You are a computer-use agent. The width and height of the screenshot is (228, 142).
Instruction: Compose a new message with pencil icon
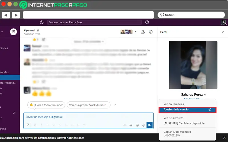click(x=13, y=32)
